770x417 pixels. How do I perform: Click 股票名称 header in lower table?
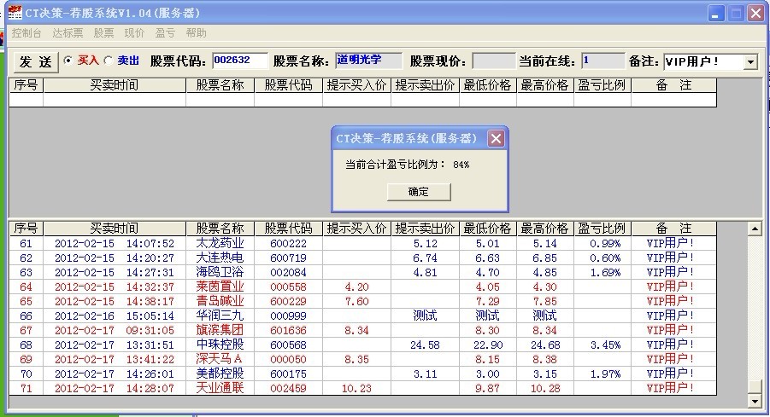220,229
